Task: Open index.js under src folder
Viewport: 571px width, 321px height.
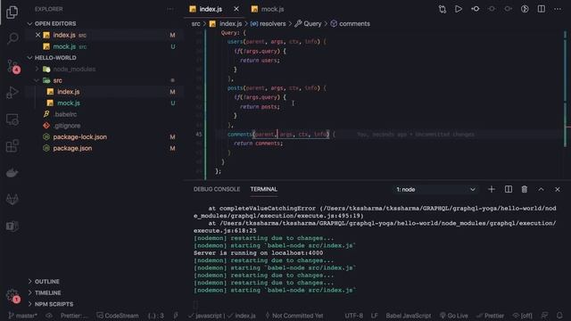Action: (69, 92)
